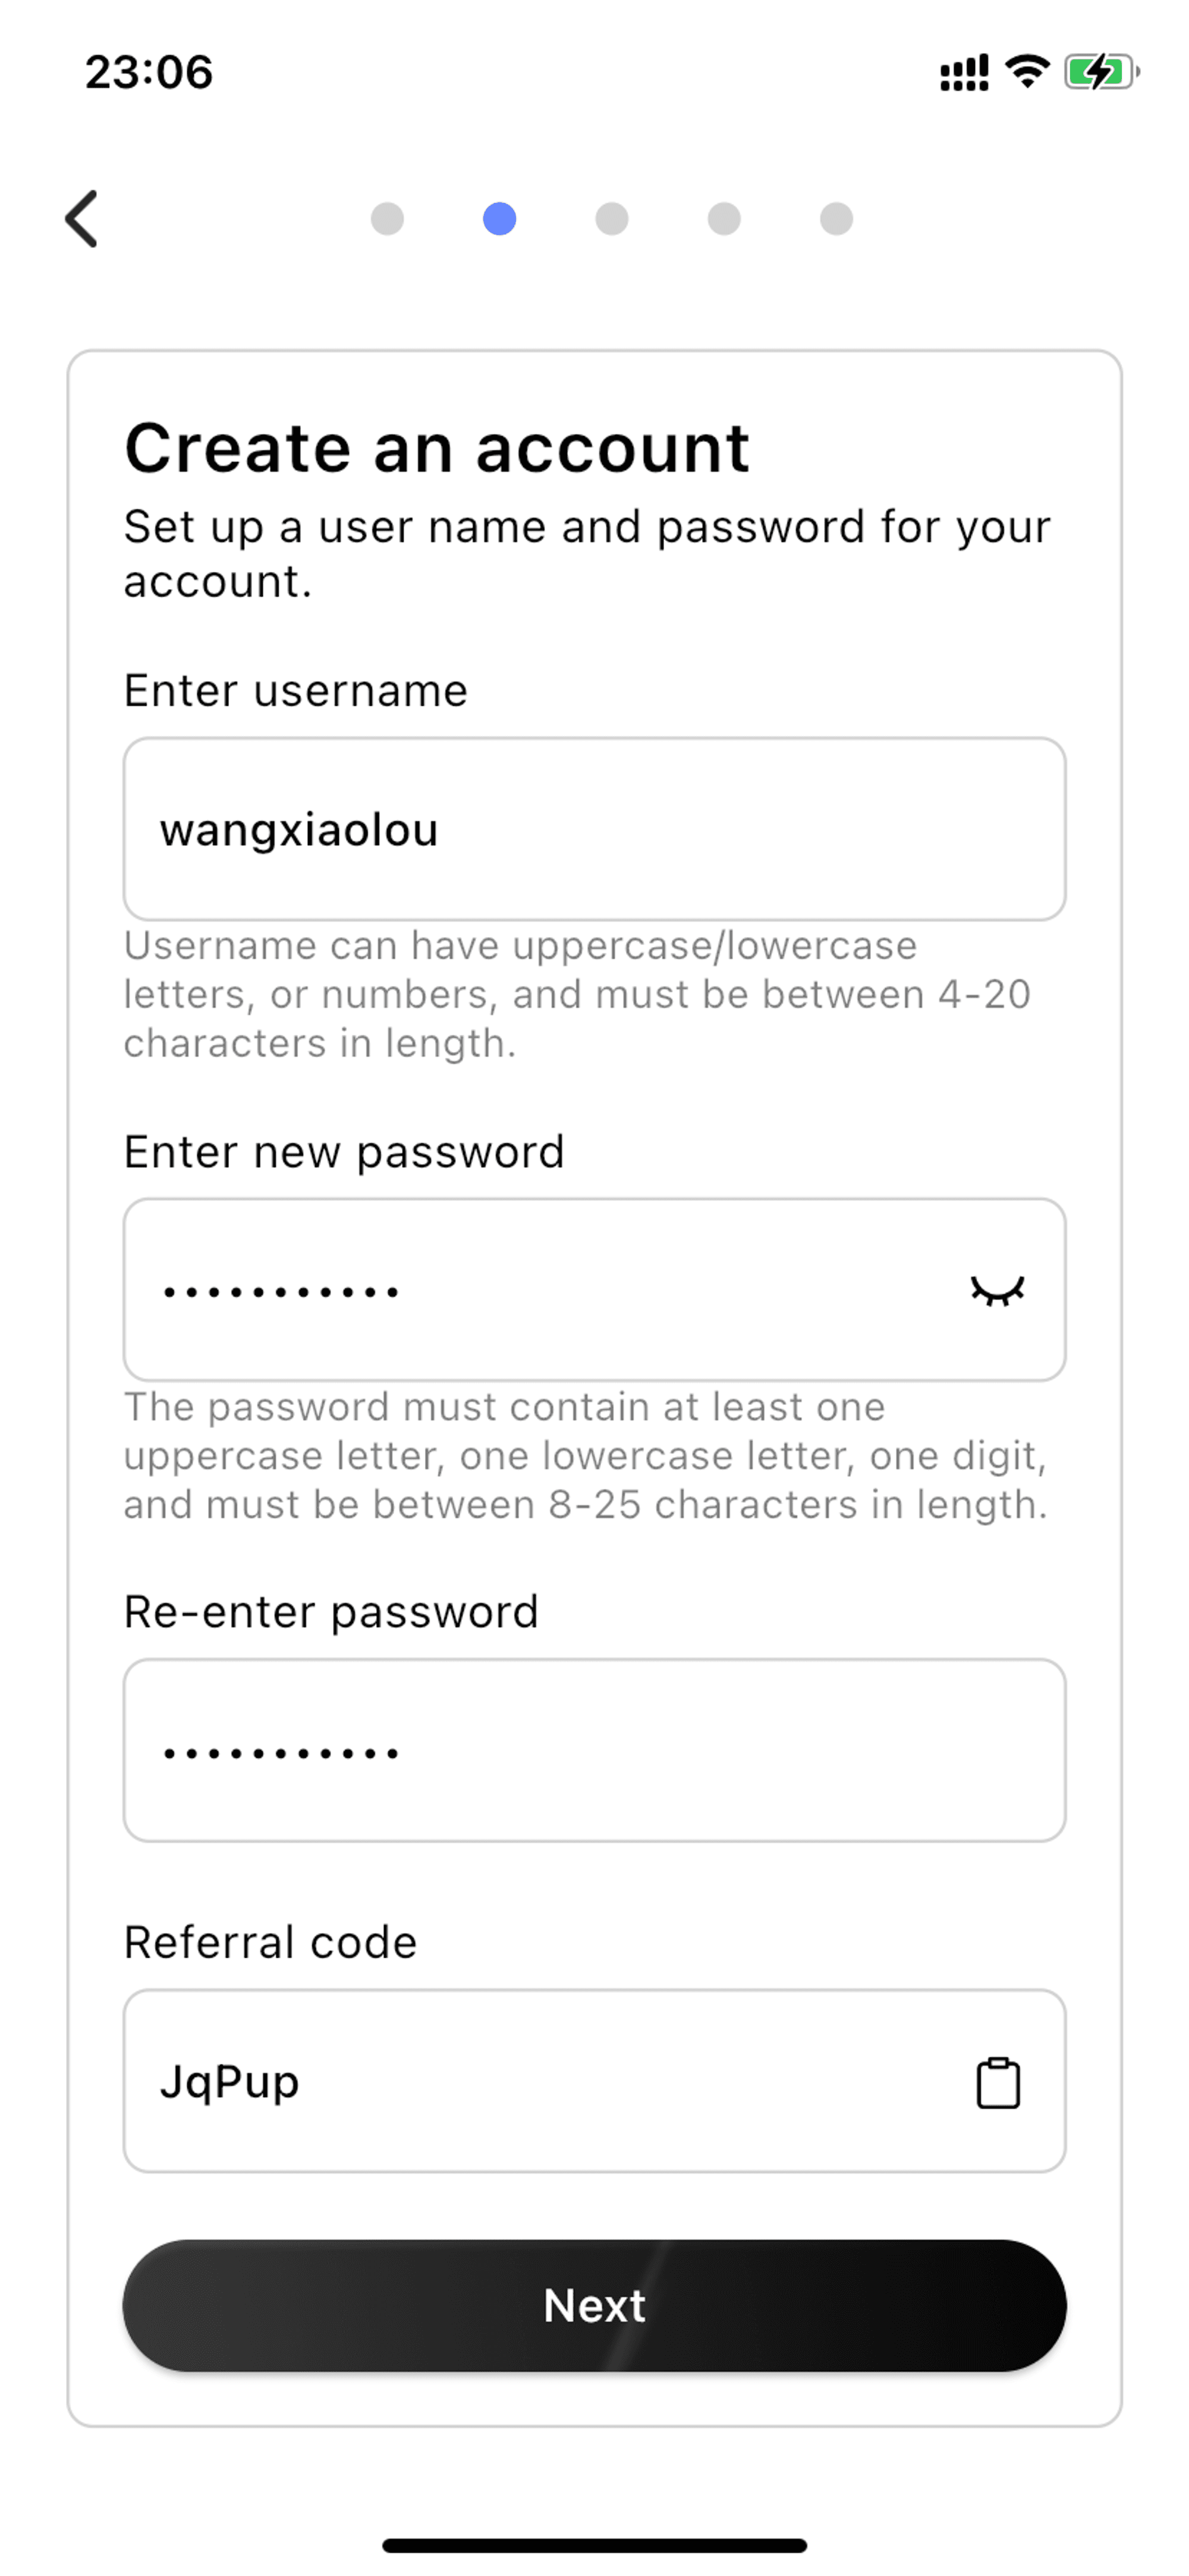Screen dimensions: 1189x2576
Task: Select the first step indicator dot
Action: click(x=386, y=218)
